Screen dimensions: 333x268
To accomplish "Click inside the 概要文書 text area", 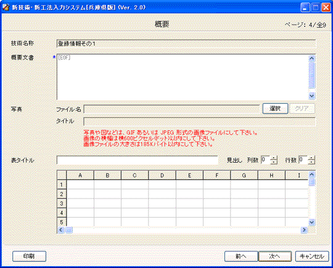I will tap(183, 77).
